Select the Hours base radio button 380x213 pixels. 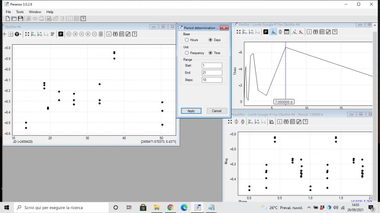(187, 40)
